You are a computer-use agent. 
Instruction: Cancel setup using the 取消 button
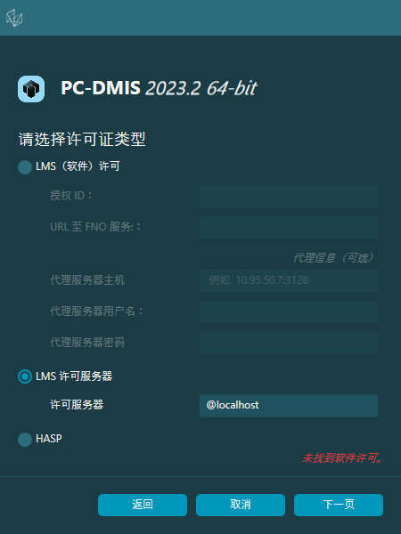coord(241,505)
